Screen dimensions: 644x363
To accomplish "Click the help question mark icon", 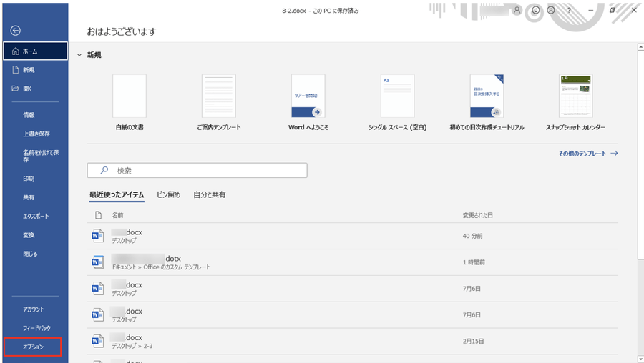I will coord(569,10).
